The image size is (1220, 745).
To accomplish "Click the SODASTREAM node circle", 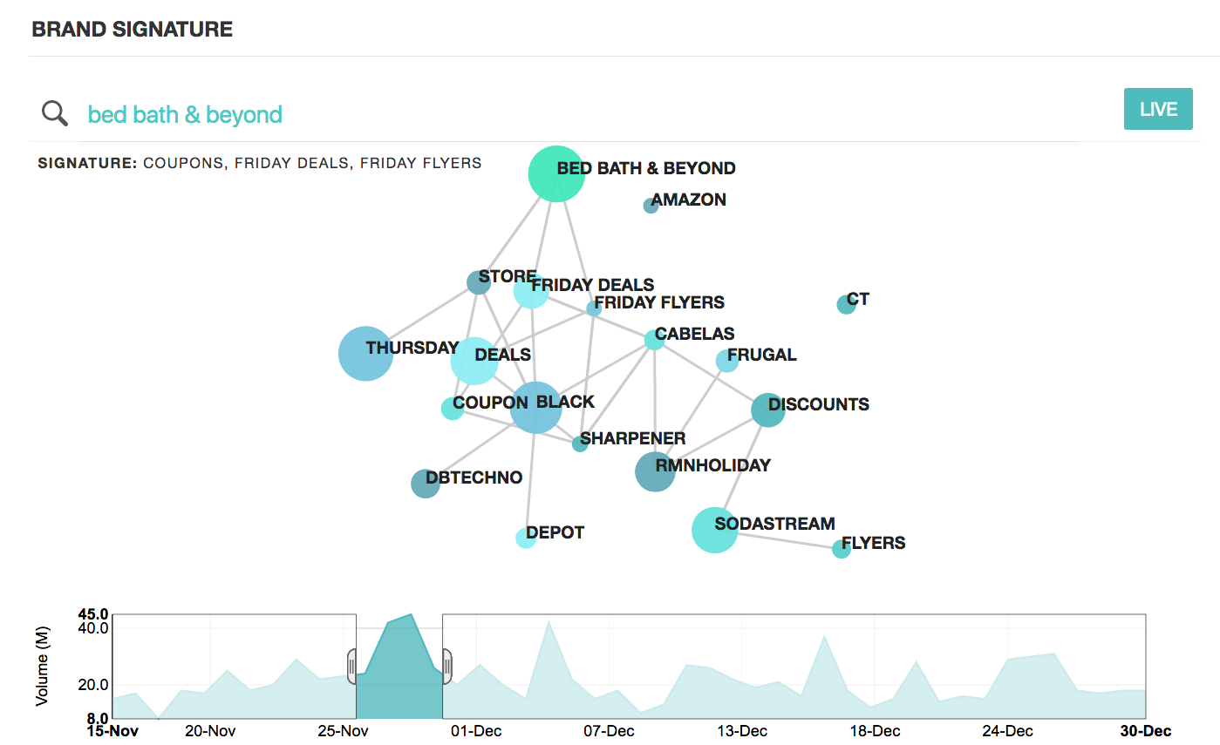I will (x=714, y=530).
